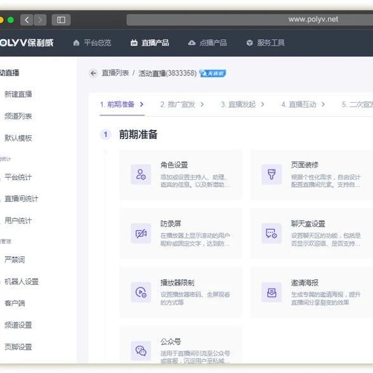Open 点播产品 in top navigation

[x=213, y=43]
